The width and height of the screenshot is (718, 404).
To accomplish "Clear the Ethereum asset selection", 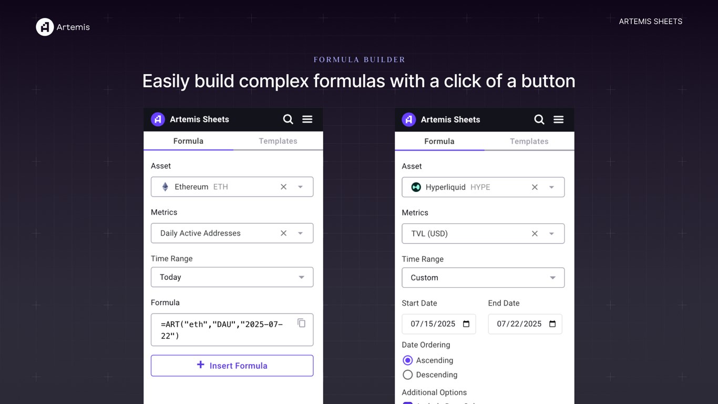I will point(283,187).
